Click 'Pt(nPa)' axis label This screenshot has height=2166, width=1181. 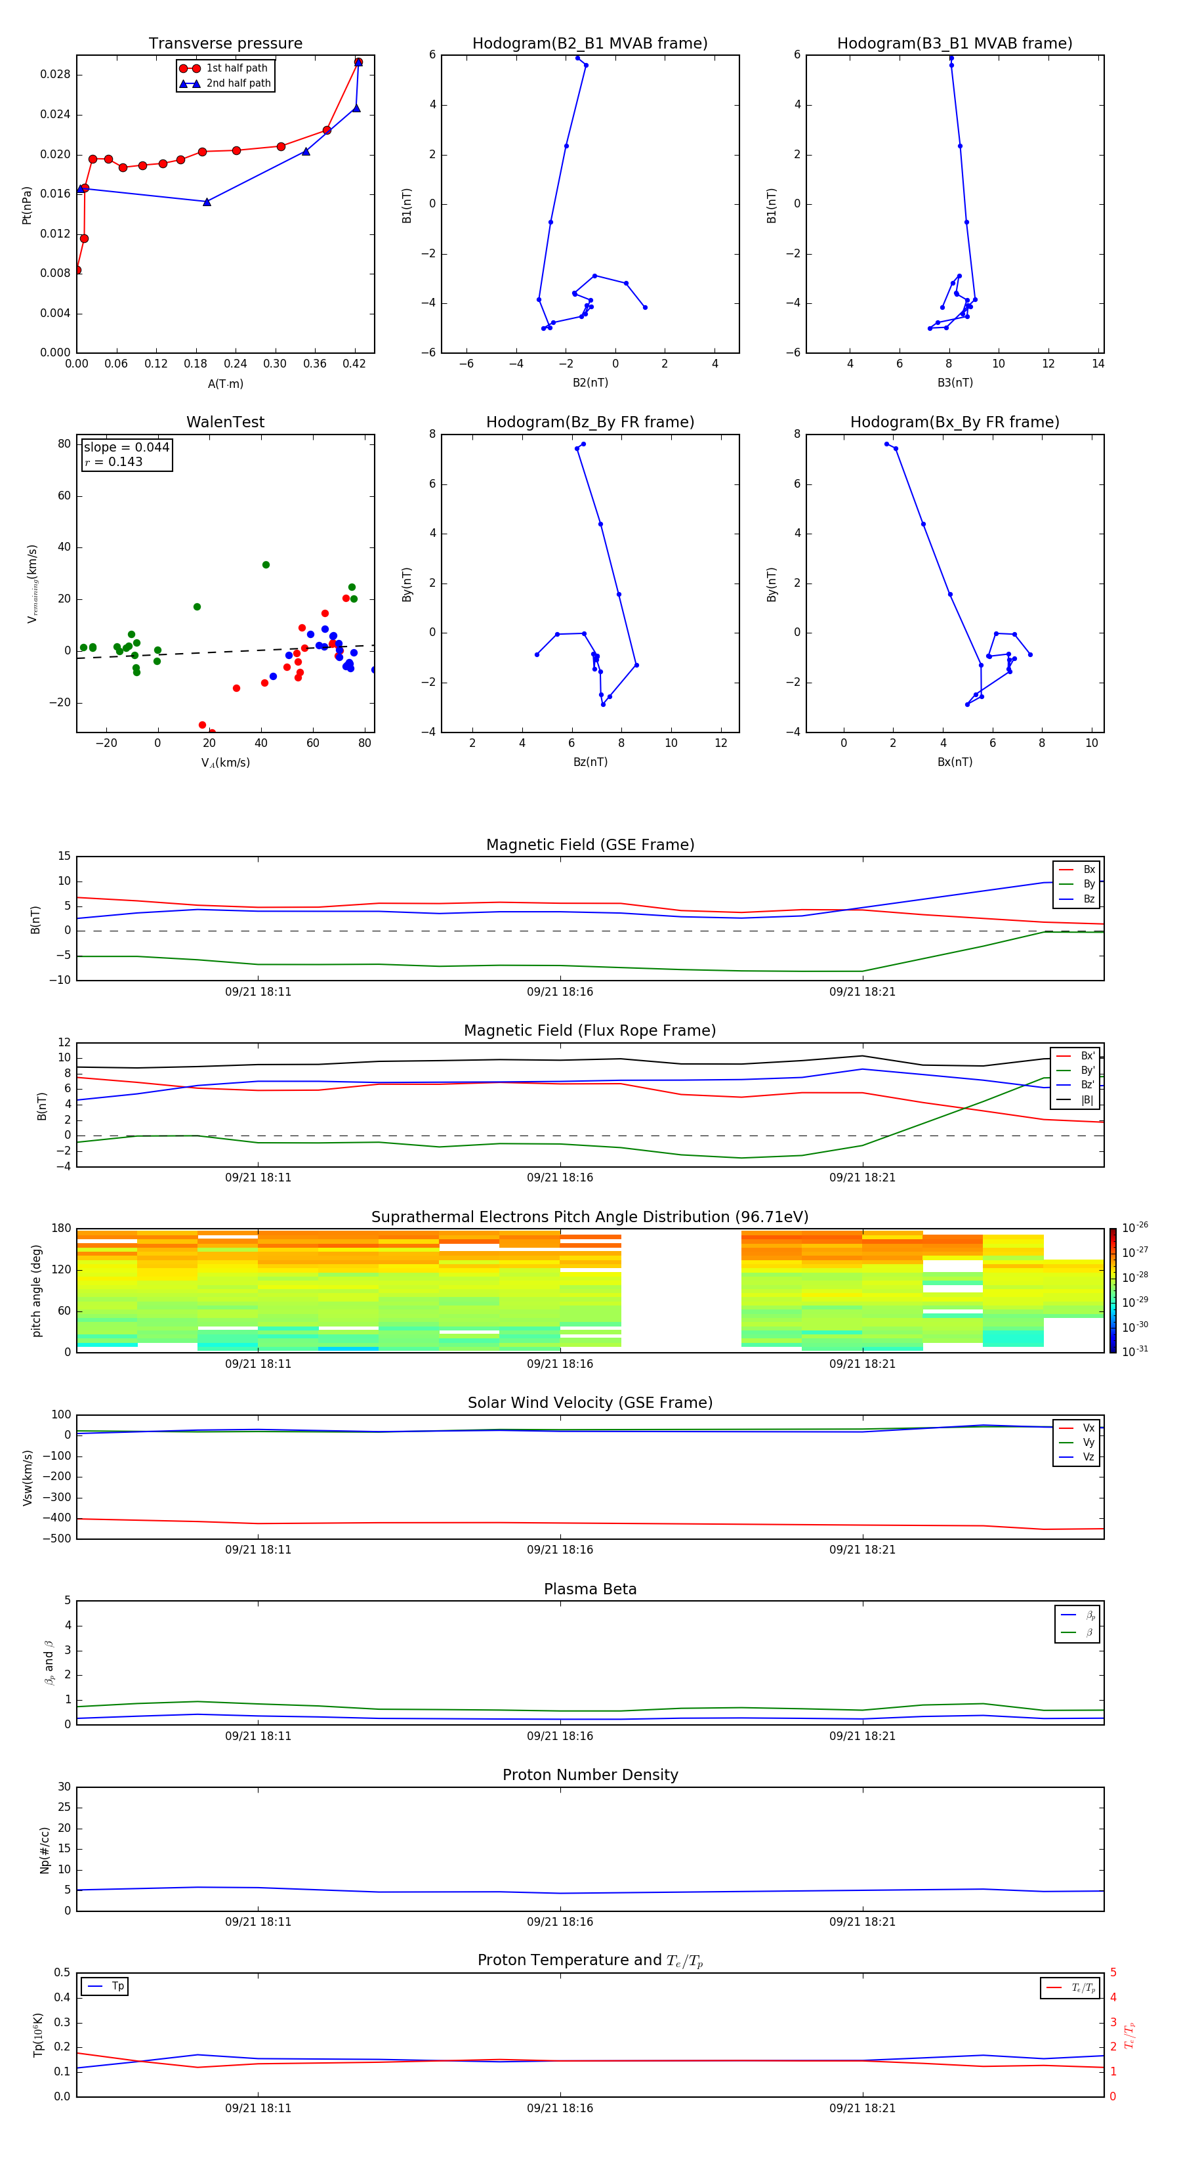(x=26, y=204)
